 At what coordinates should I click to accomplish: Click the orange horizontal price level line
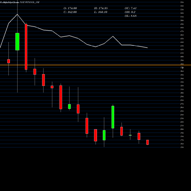tap(95, 65)
